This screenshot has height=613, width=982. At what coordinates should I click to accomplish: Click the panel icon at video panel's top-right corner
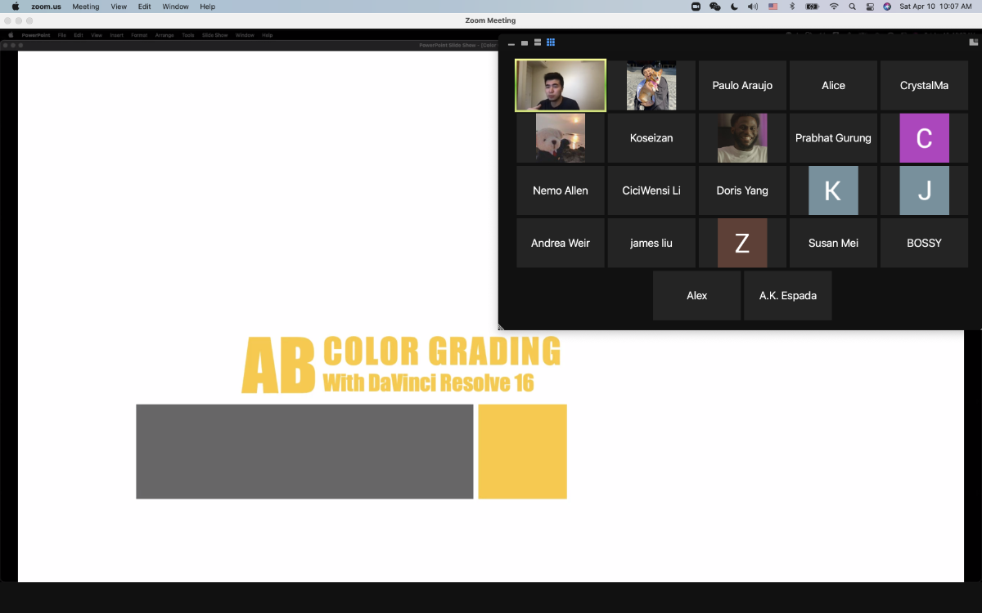tap(973, 42)
